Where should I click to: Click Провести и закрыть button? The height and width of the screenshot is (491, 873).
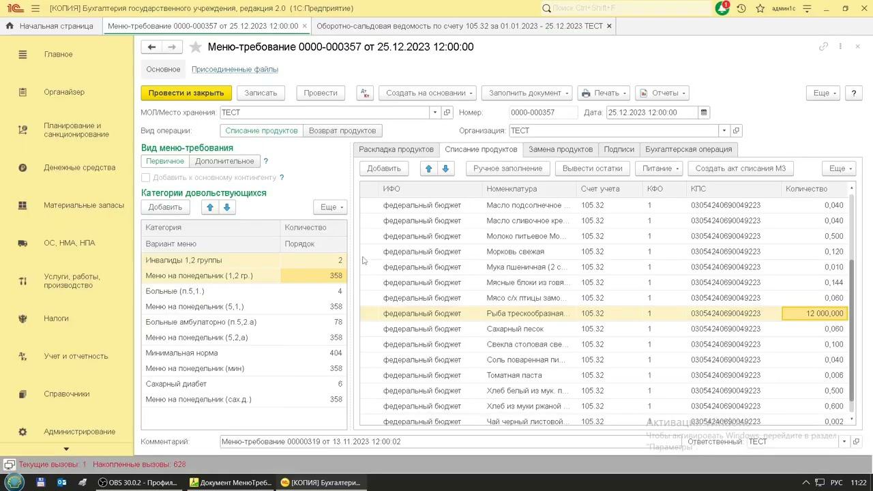(x=186, y=93)
